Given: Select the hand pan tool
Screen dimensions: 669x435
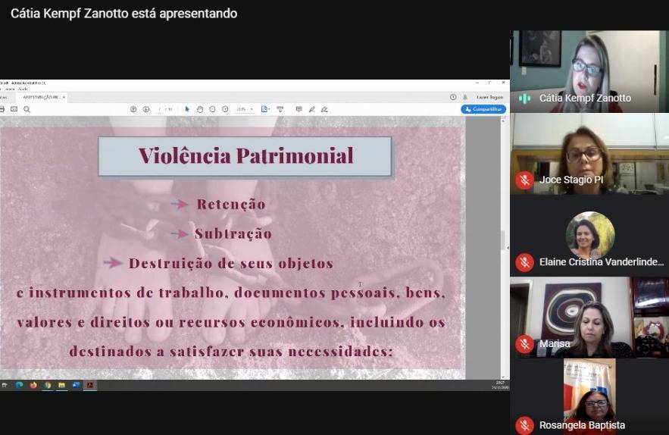Looking at the screenshot, I should pos(200,109).
